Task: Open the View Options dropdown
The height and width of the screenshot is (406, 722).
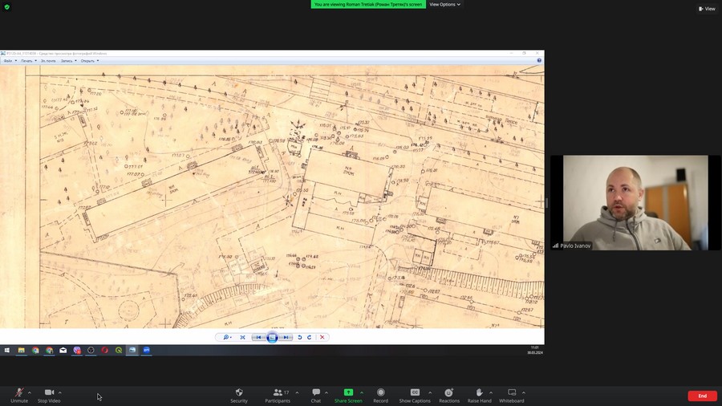Action: 444,4
